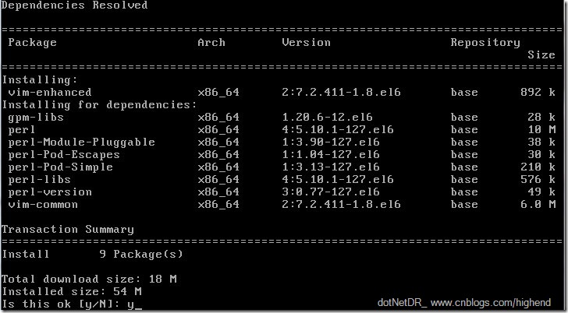Click the perl-Module-Pluggable package entry

[x=81, y=142]
